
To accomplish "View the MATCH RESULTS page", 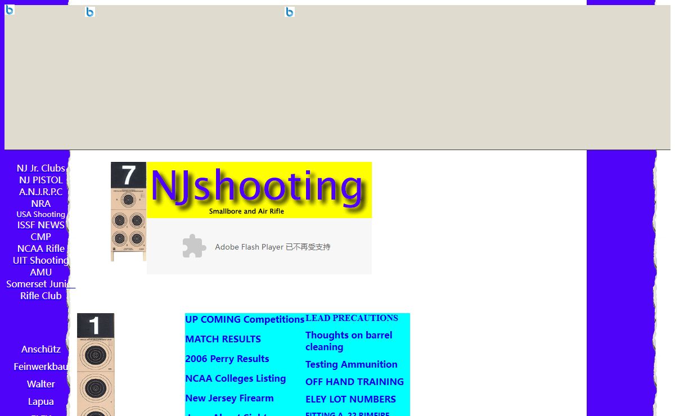I will (223, 339).
